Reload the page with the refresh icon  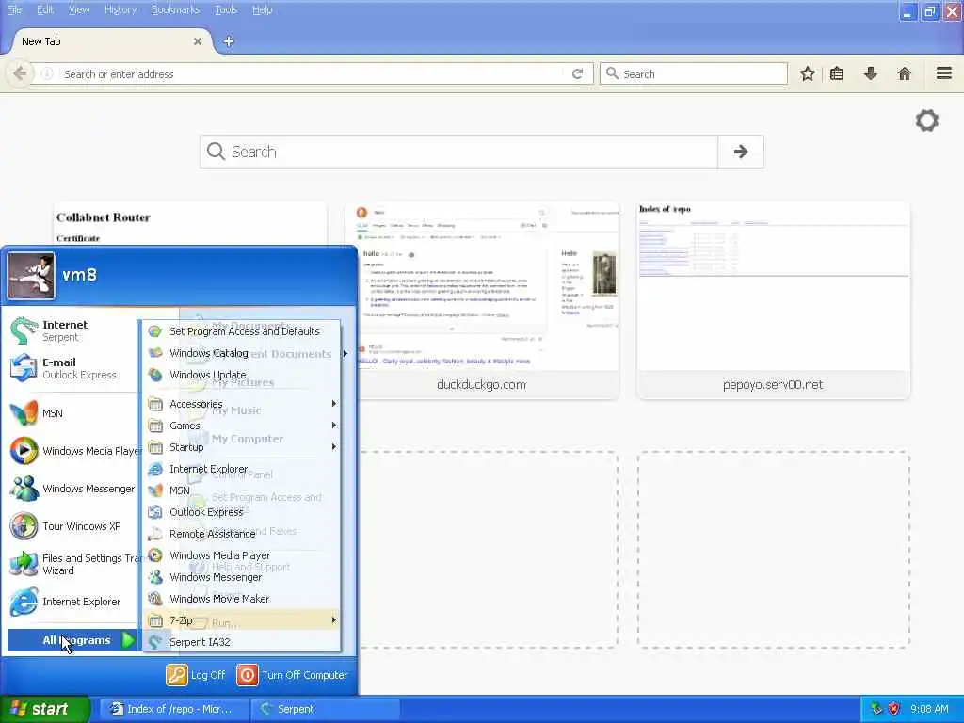[577, 73]
